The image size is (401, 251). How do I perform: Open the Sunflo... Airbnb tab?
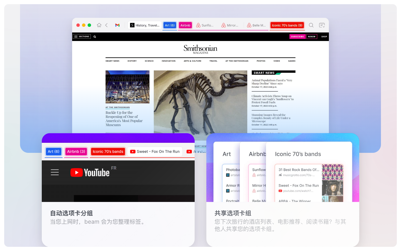pos(205,25)
